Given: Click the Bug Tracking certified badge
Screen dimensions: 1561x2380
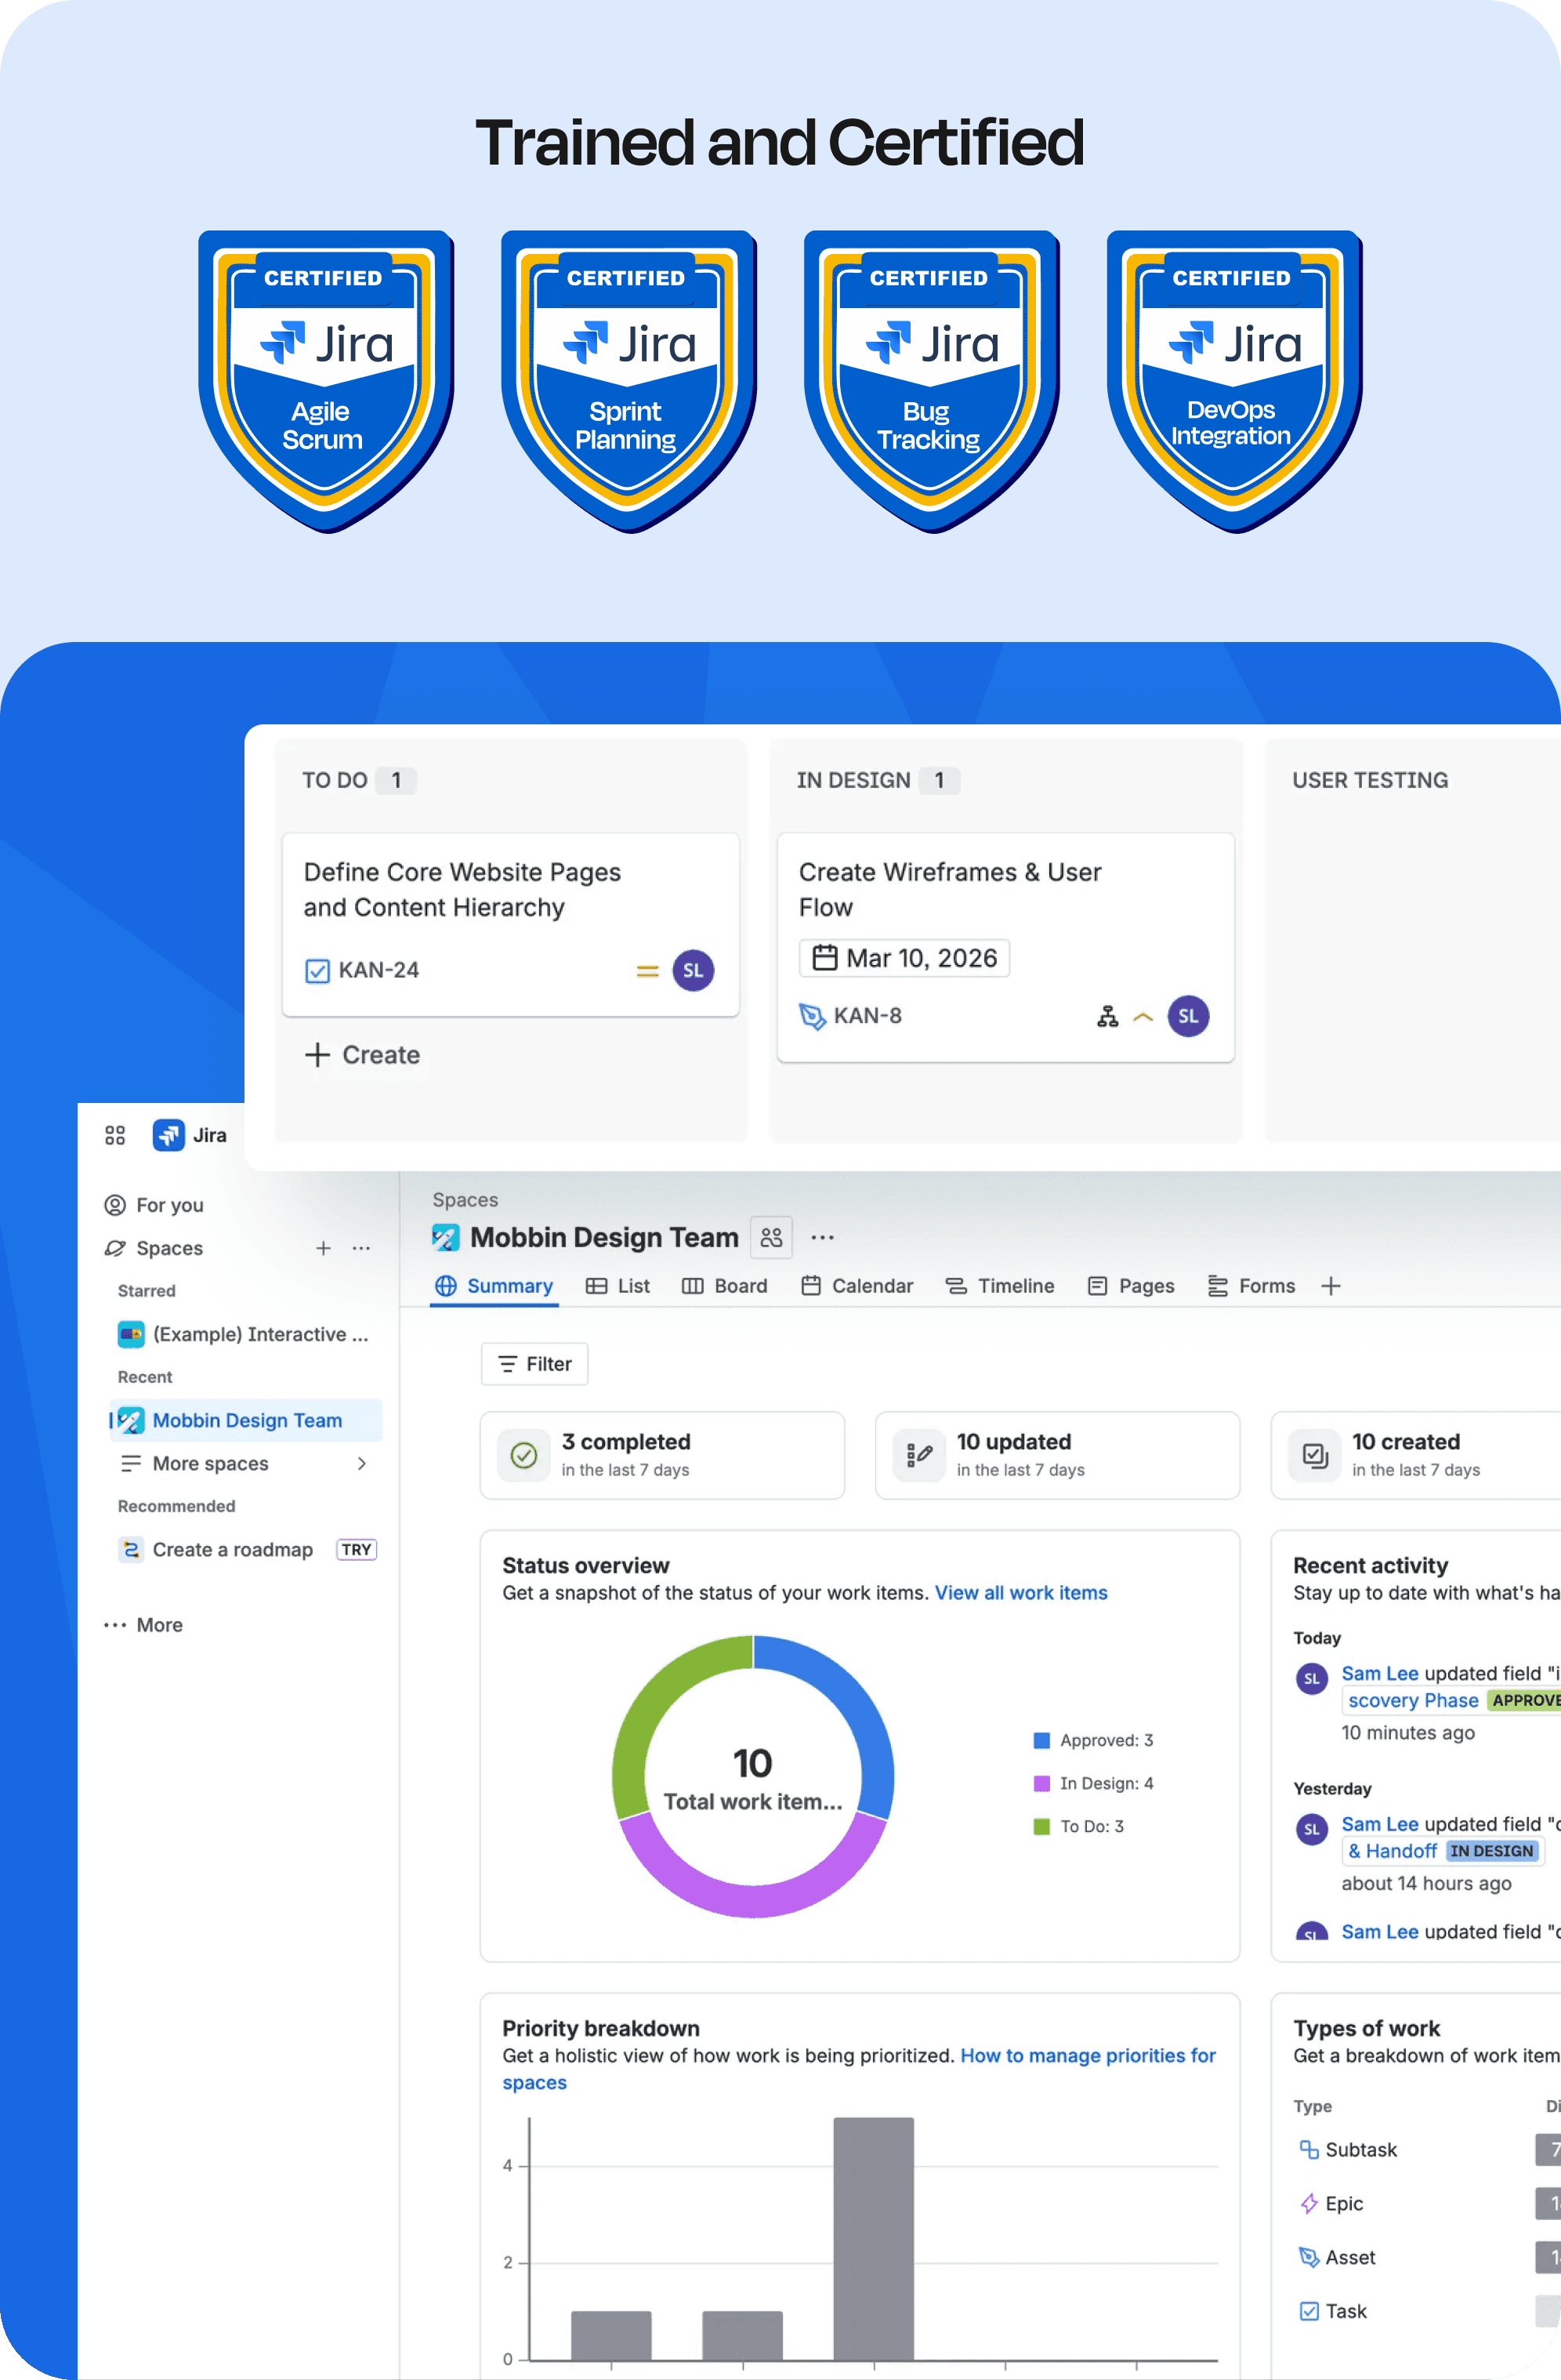Looking at the screenshot, I should click(x=932, y=381).
